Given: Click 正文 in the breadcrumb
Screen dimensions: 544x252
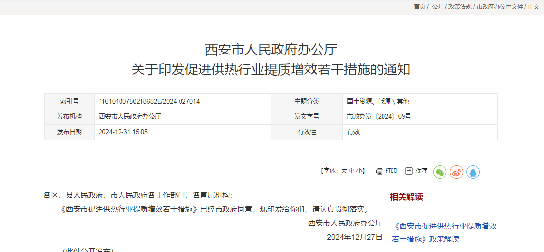Looking at the screenshot, I should click(534, 6).
